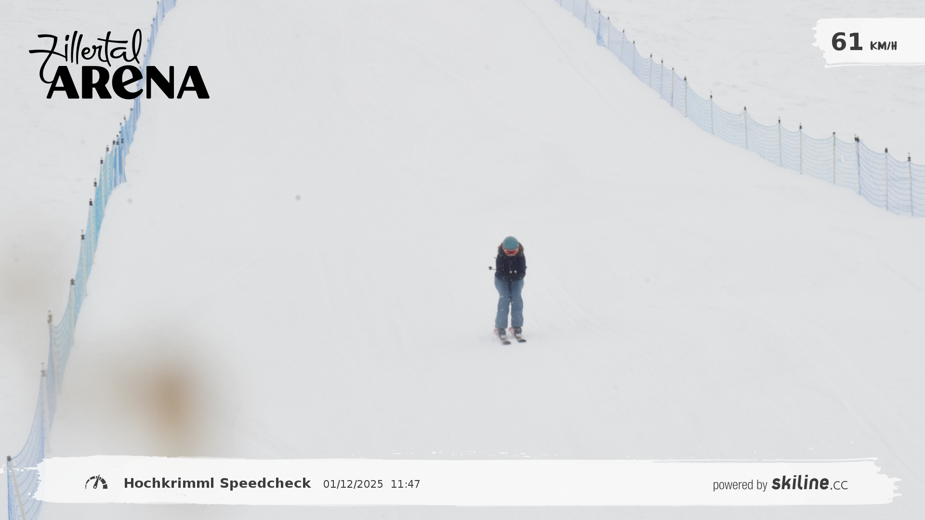Click the ski pole beside the skier
Viewport: 925px width, 520px height.
coord(491,268)
